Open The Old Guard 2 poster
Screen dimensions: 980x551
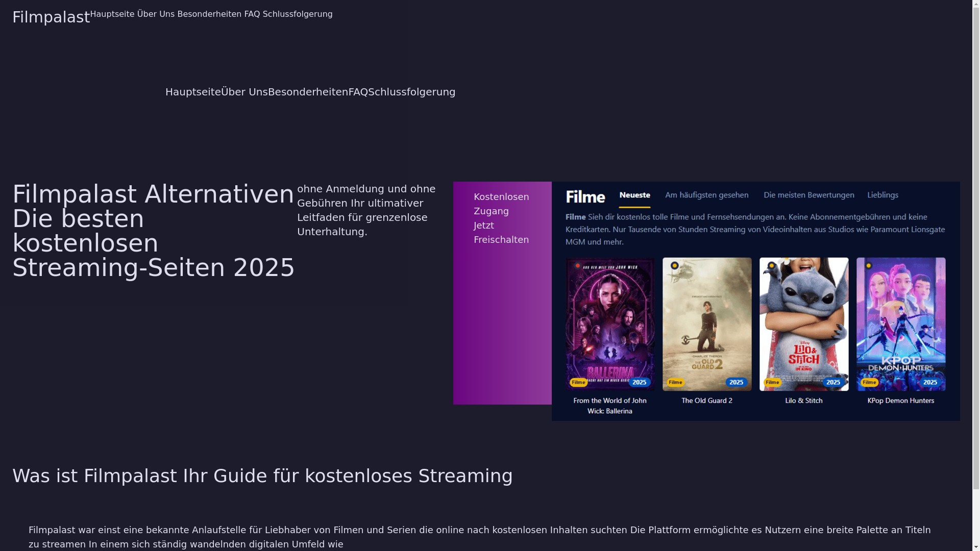(x=707, y=324)
